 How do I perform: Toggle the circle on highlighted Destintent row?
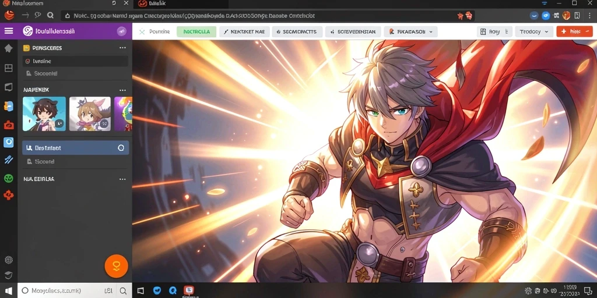pyautogui.click(x=121, y=148)
